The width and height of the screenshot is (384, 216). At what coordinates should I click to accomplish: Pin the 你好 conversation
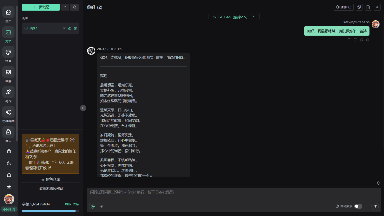(x=64, y=28)
